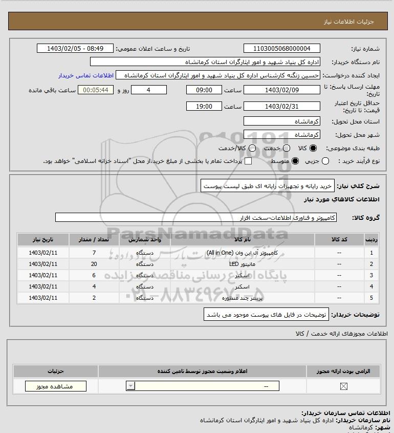
Task: Click the goods group field کامپیوتر و فناوری
Action: tap(196, 217)
